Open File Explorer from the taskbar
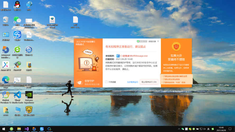Image resolution: width=235 pixels, height=132 pixels. pyautogui.click(x=19, y=129)
